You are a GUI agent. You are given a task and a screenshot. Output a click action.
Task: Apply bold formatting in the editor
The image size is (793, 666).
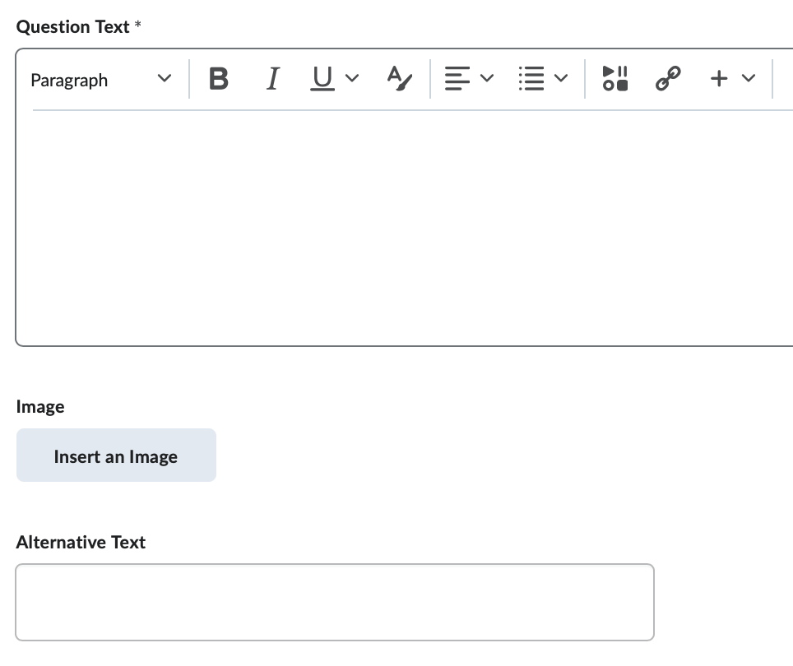pos(218,78)
